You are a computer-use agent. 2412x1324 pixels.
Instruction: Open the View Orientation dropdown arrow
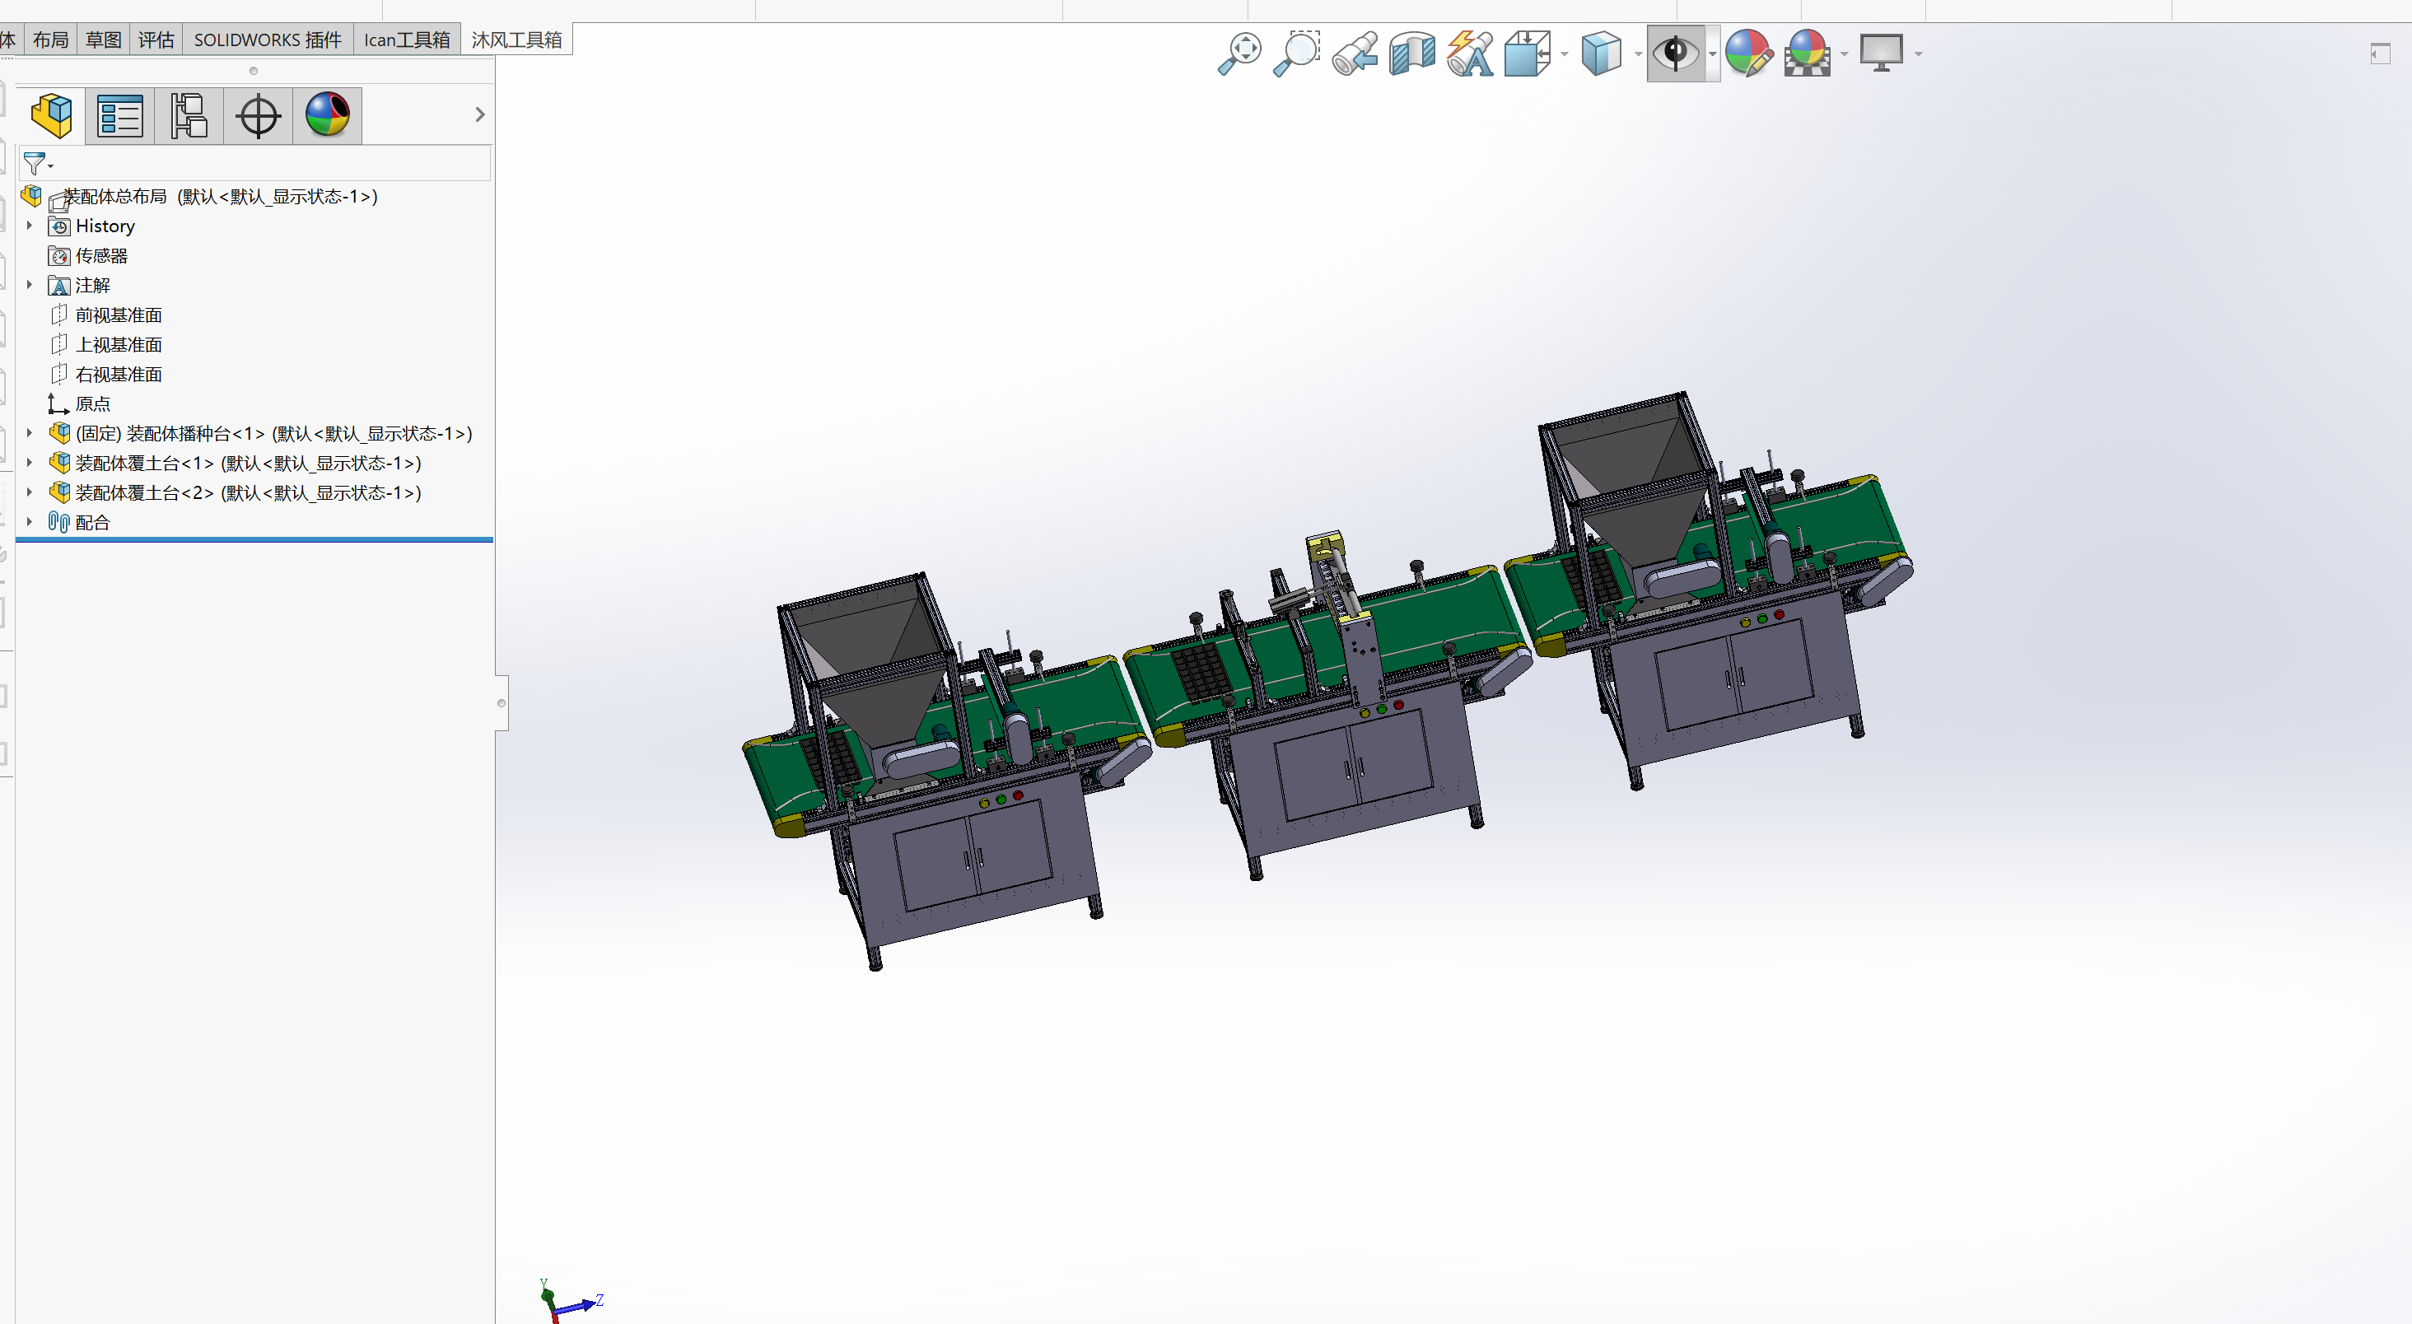click(x=1565, y=54)
